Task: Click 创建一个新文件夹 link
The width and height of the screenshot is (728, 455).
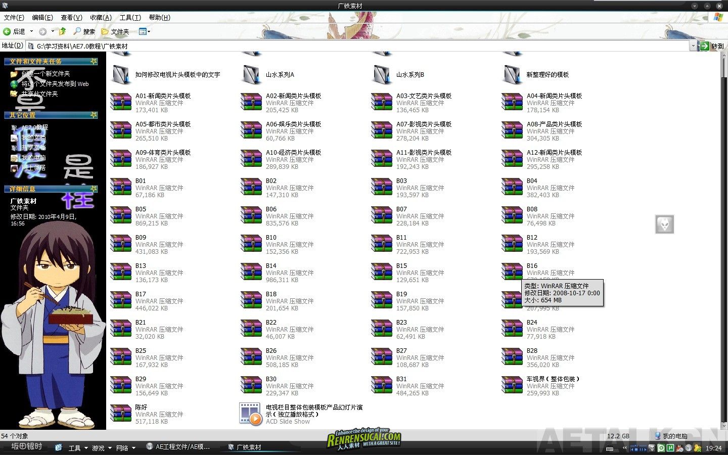Action: coord(45,74)
